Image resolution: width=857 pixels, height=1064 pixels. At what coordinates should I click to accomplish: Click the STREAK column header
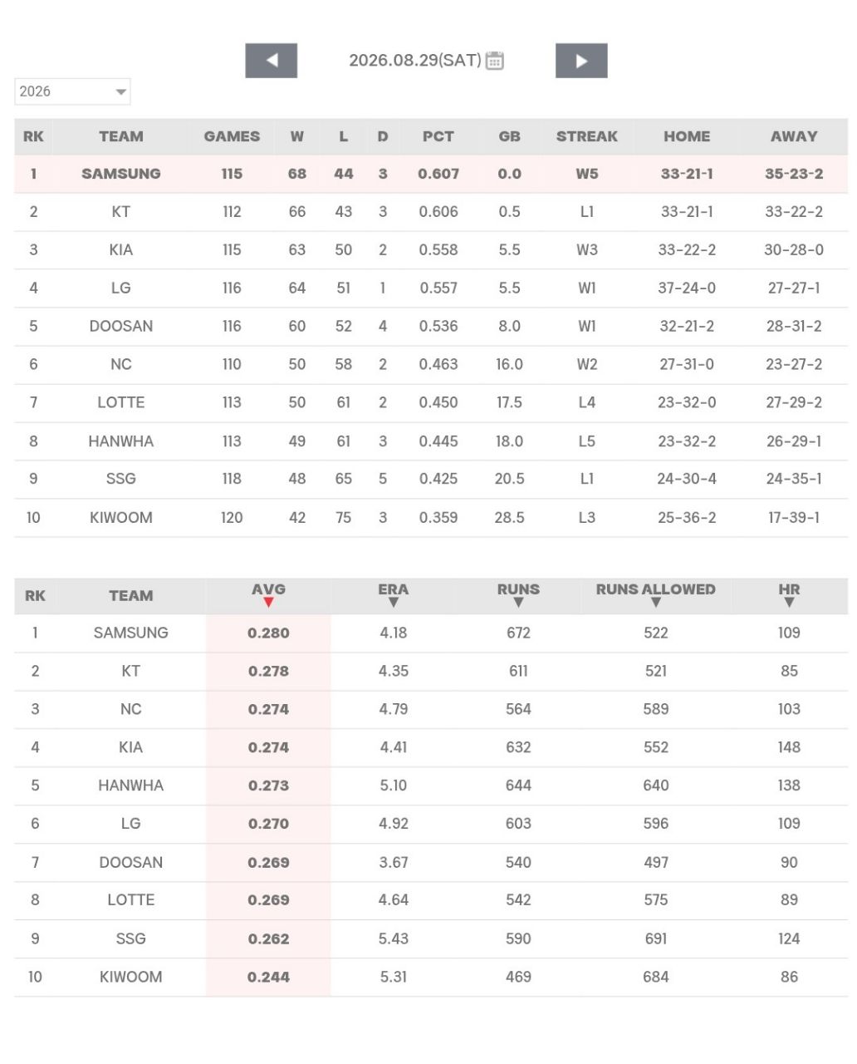(x=587, y=136)
